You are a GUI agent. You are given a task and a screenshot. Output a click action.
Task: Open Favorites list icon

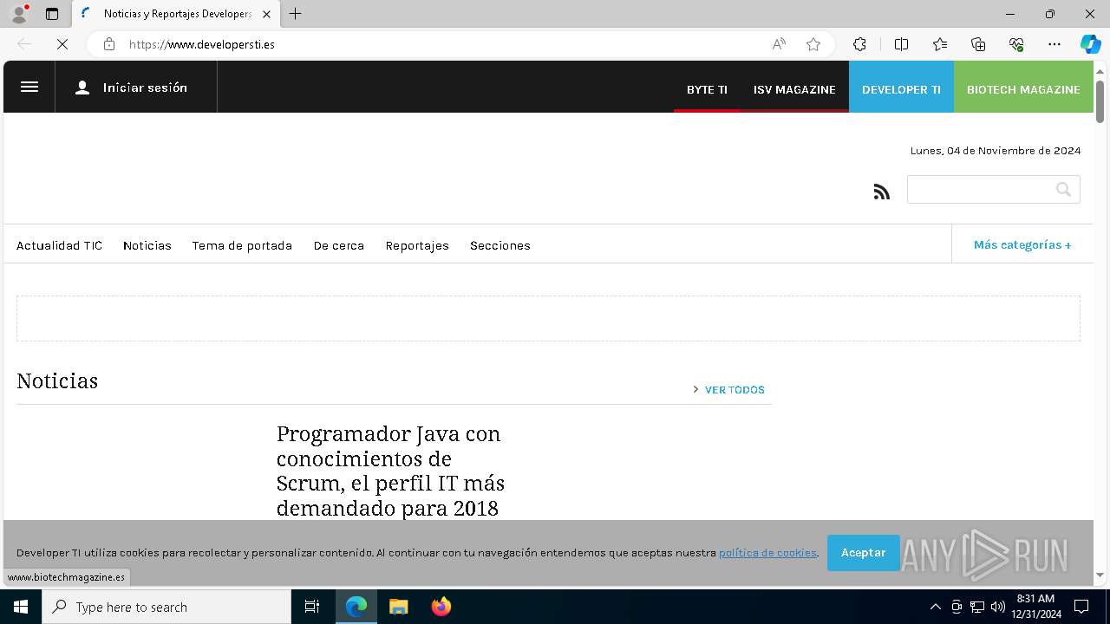pos(940,44)
